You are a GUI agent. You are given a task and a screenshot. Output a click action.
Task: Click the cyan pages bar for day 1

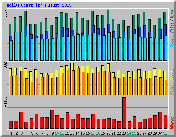11,50
